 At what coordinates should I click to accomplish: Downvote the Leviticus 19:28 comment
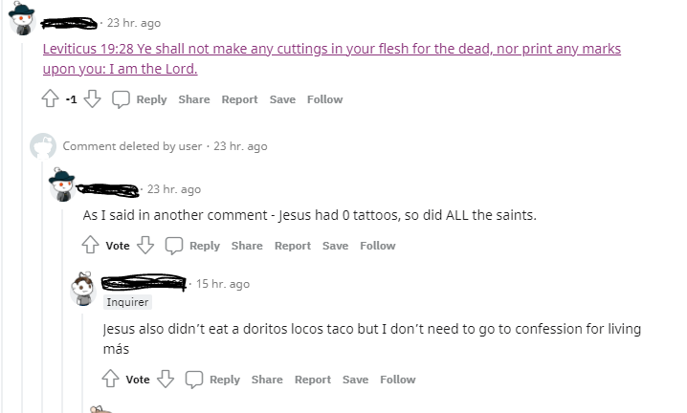coord(93,99)
